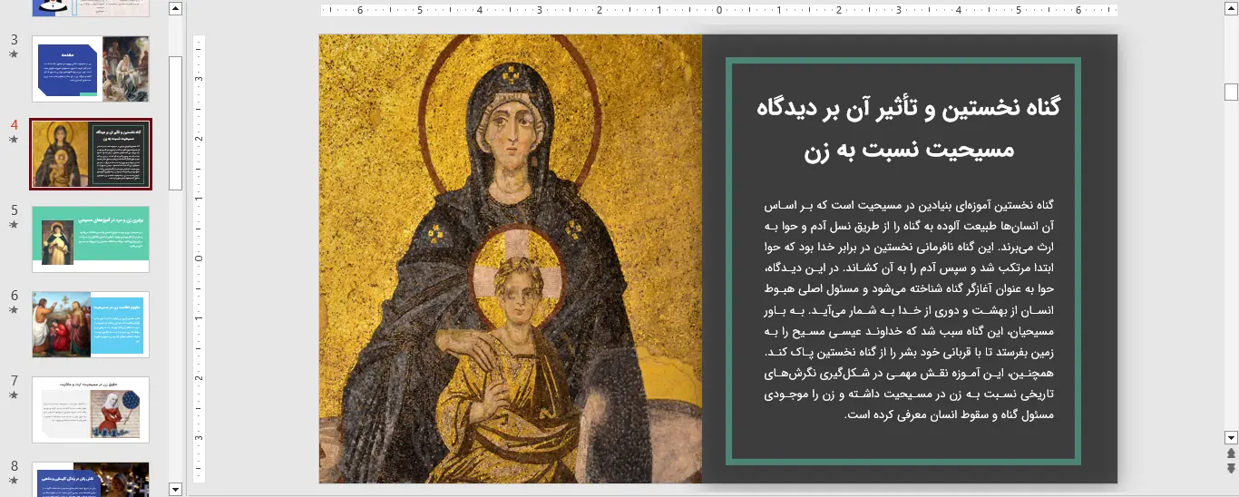This screenshot has width=1239, height=497.
Task: Go to next slide with double-down arrow
Action: click(1231, 468)
